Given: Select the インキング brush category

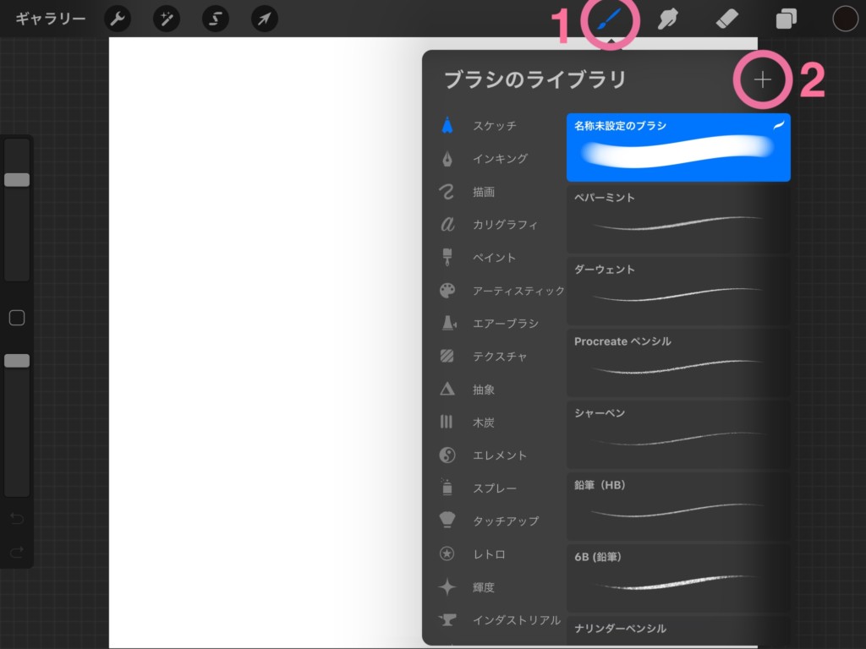Looking at the screenshot, I should click(x=500, y=159).
